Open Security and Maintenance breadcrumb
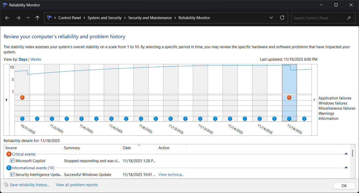The width and height of the screenshot is (359, 193). [150, 18]
